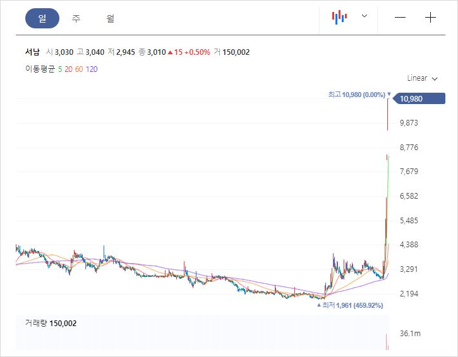Click the 서남 stock name
Screen dimensions: 458x357
tap(33, 52)
